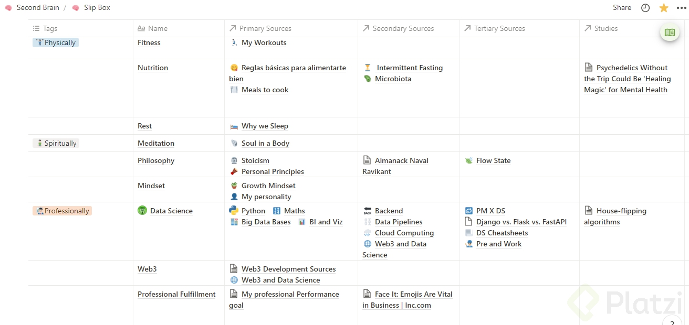
Task: Open the Primary Sources column header menu
Action: (x=265, y=28)
